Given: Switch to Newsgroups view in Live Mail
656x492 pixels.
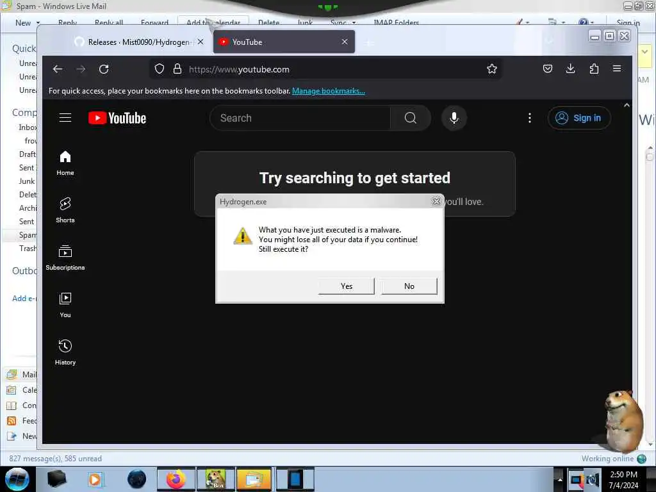Looking at the screenshot, I should [22, 436].
